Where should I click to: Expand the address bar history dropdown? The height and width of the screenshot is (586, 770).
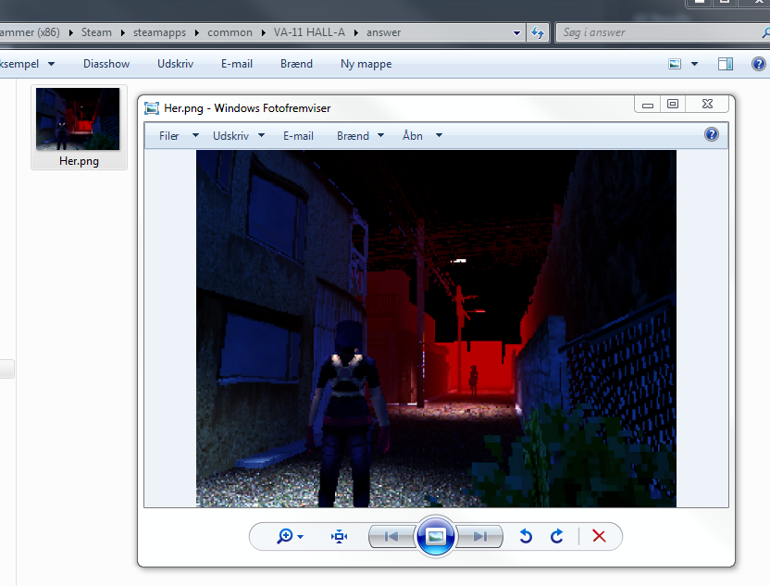(517, 32)
